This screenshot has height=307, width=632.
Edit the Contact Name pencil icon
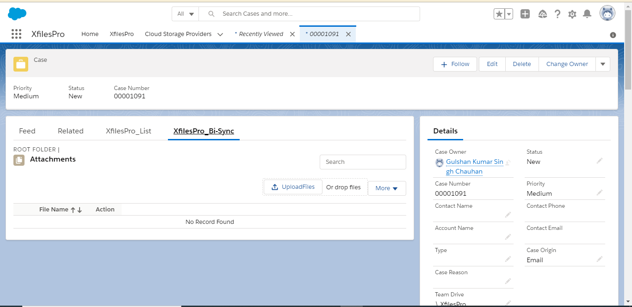click(508, 215)
